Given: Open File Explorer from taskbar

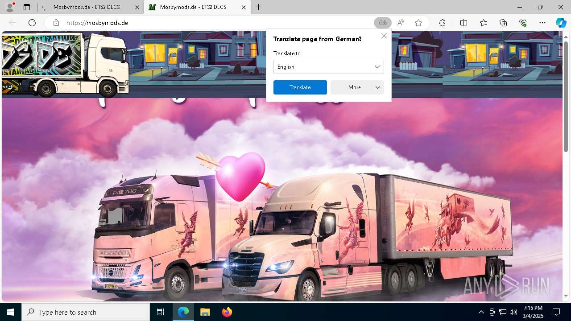Looking at the screenshot, I should pyautogui.click(x=205, y=312).
